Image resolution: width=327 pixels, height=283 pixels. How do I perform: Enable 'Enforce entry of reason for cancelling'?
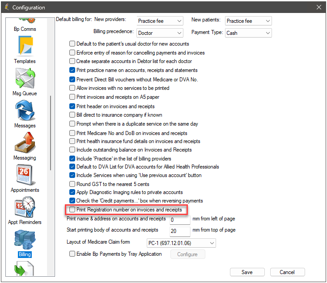(x=72, y=52)
